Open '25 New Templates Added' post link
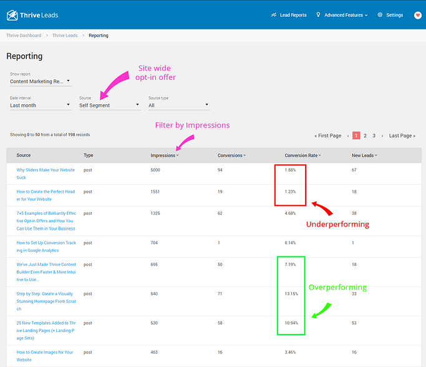The width and height of the screenshot is (426, 367). pos(46,331)
